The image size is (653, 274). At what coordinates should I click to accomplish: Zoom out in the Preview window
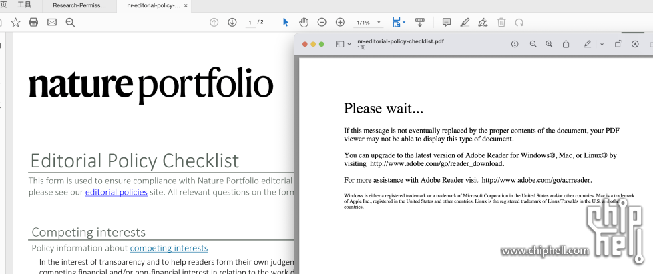click(x=533, y=44)
